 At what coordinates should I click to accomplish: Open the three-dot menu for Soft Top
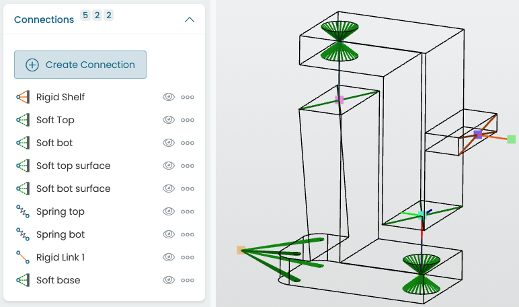pyautogui.click(x=188, y=120)
